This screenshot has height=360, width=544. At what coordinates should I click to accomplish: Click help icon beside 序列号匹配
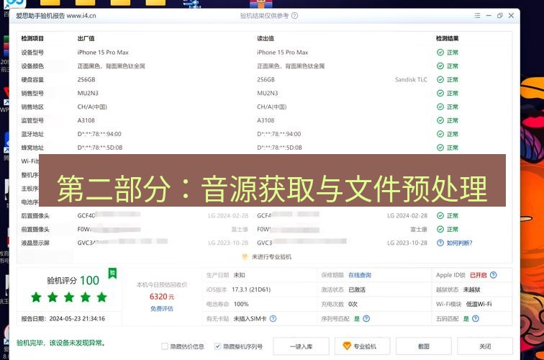[x=366, y=318]
